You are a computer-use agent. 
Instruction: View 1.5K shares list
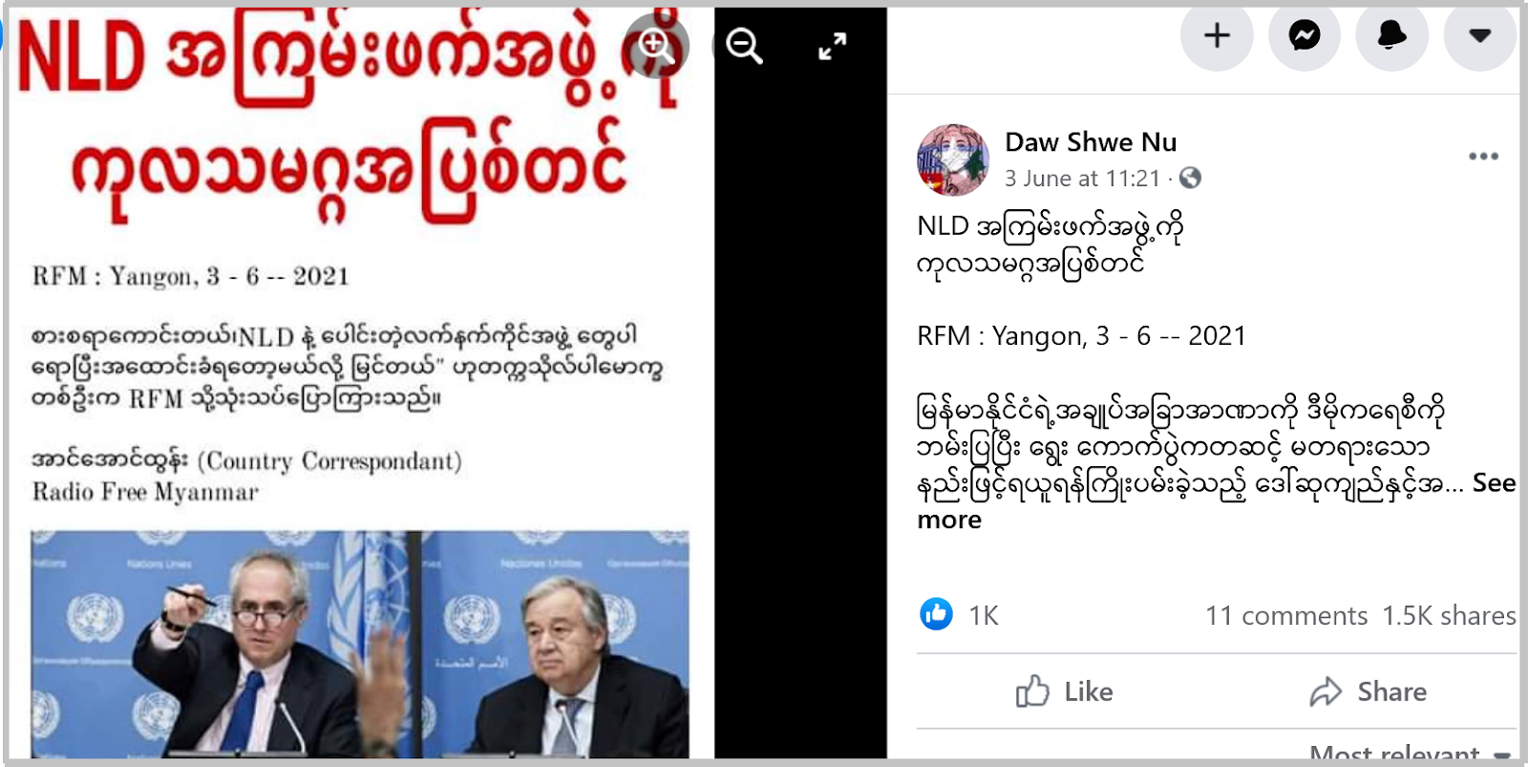click(x=1449, y=616)
